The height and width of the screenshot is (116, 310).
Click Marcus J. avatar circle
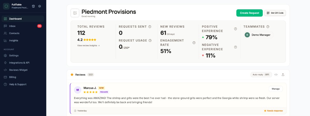[x=78, y=90]
